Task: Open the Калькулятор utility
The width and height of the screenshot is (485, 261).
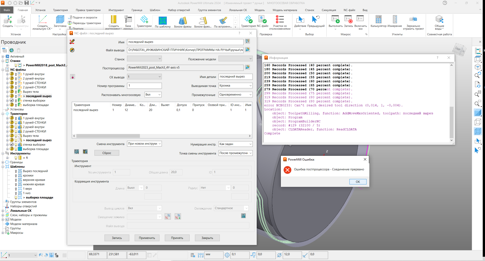Action: (378, 19)
